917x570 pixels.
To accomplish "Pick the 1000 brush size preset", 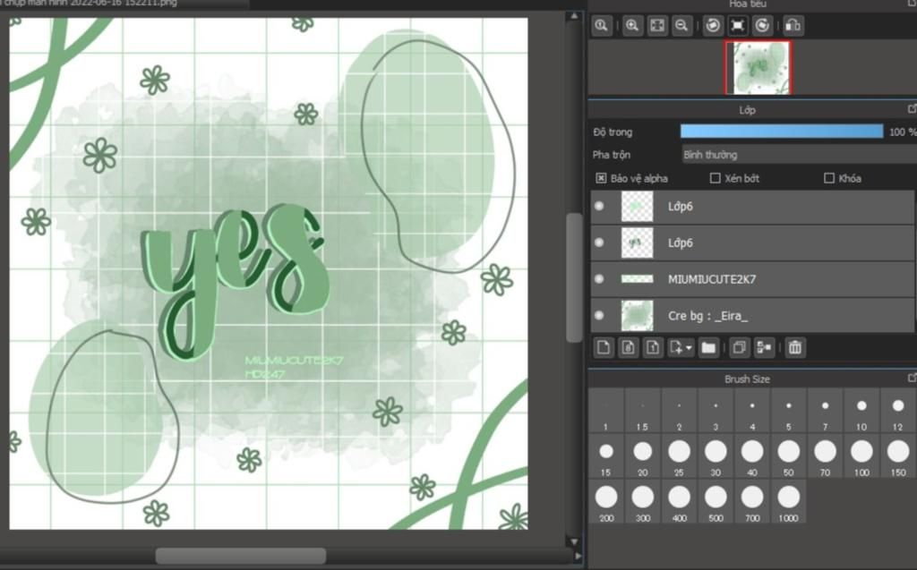I will tap(788, 498).
